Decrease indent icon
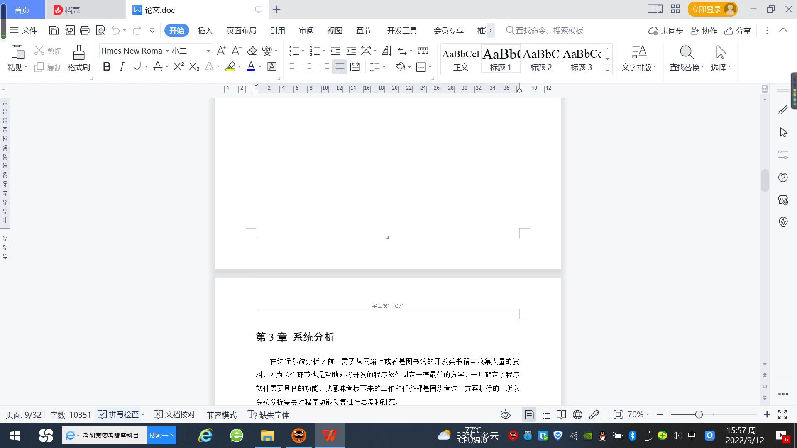797x448 pixels. click(x=335, y=51)
